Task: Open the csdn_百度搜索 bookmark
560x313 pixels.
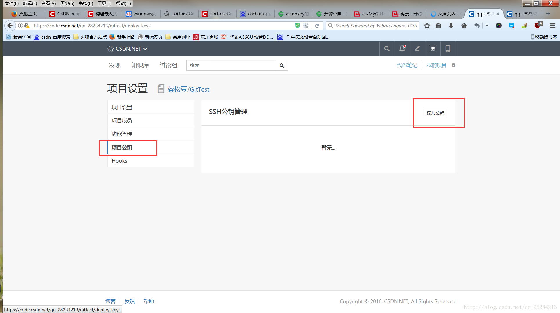Action: (52, 37)
